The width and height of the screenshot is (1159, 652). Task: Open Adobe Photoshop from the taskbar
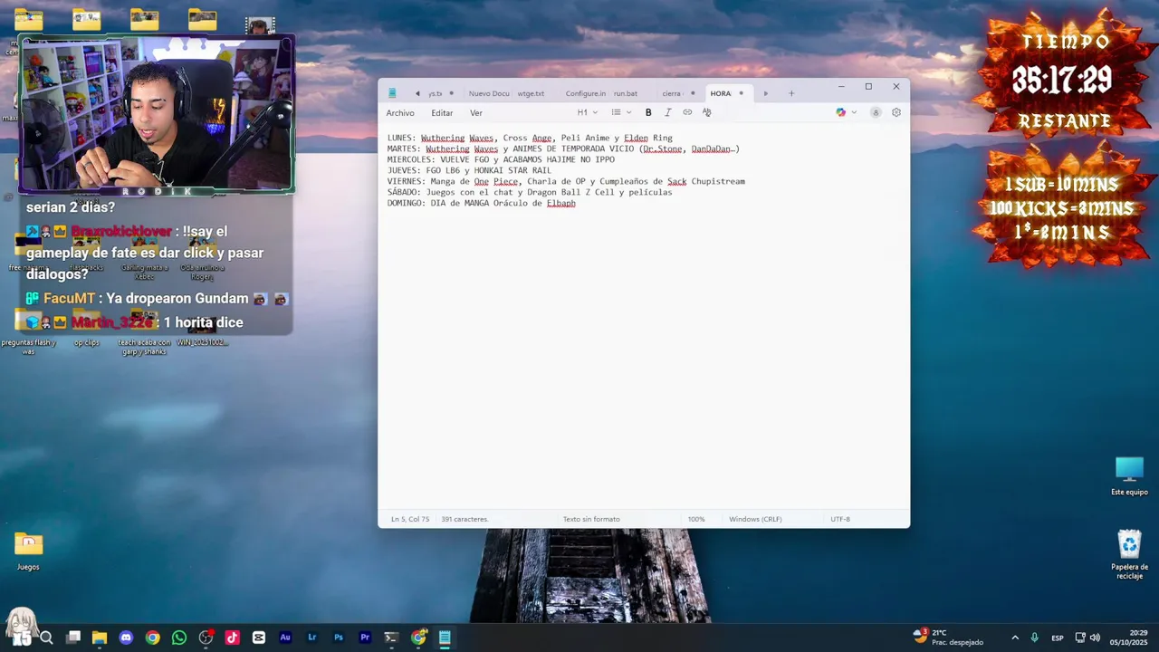[339, 638]
